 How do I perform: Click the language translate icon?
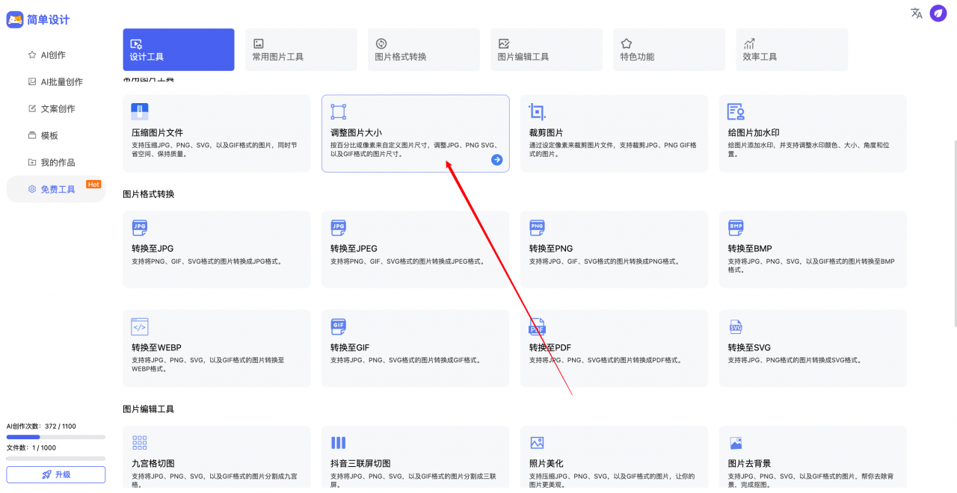click(917, 13)
